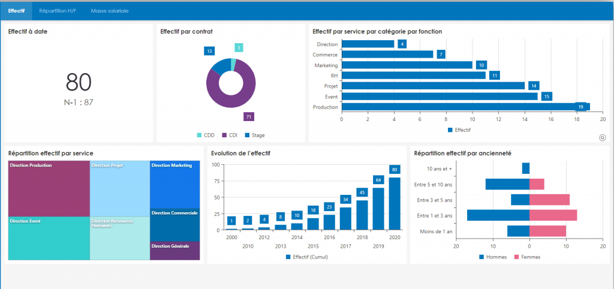Click the Effectif legend under service chart
The height and width of the screenshot is (289, 614).
(x=459, y=130)
